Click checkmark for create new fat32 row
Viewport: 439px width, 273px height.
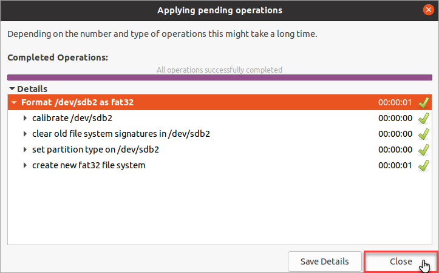pos(424,165)
